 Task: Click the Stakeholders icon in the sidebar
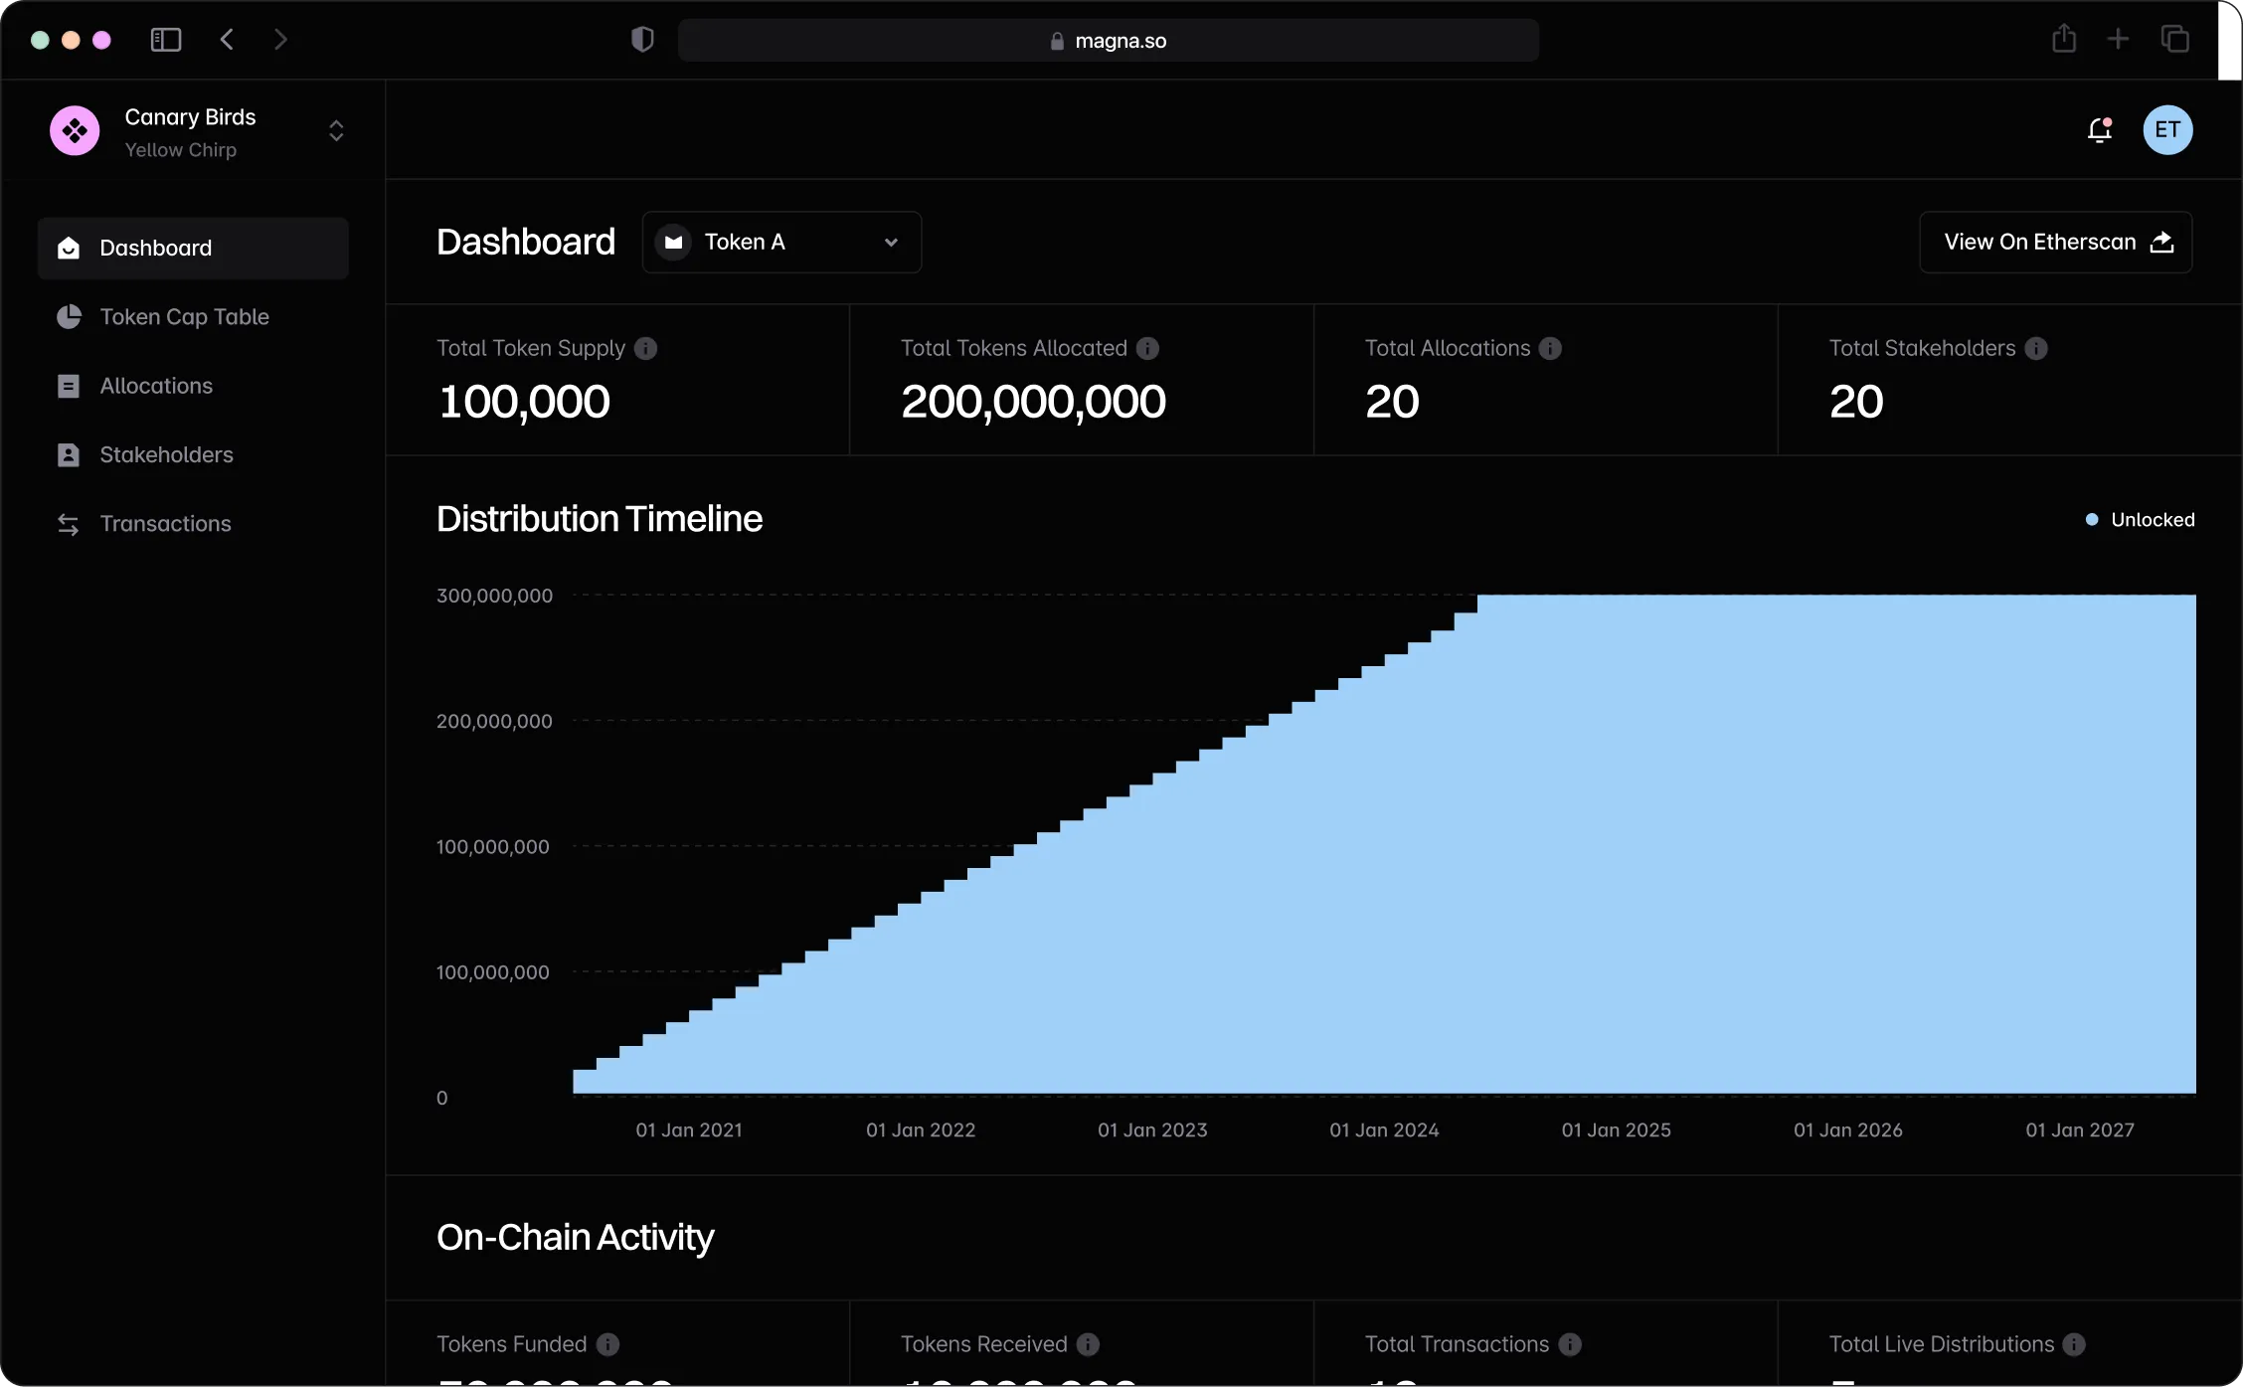68,454
